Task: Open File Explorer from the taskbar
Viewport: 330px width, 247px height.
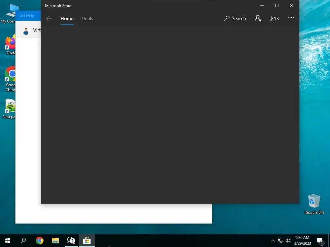Action: (x=55, y=241)
